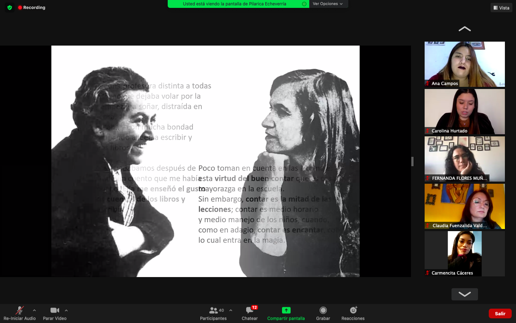Click the Re-Iniciar Audio microphone icon
Image resolution: width=516 pixels, height=323 pixels.
click(x=19, y=310)
